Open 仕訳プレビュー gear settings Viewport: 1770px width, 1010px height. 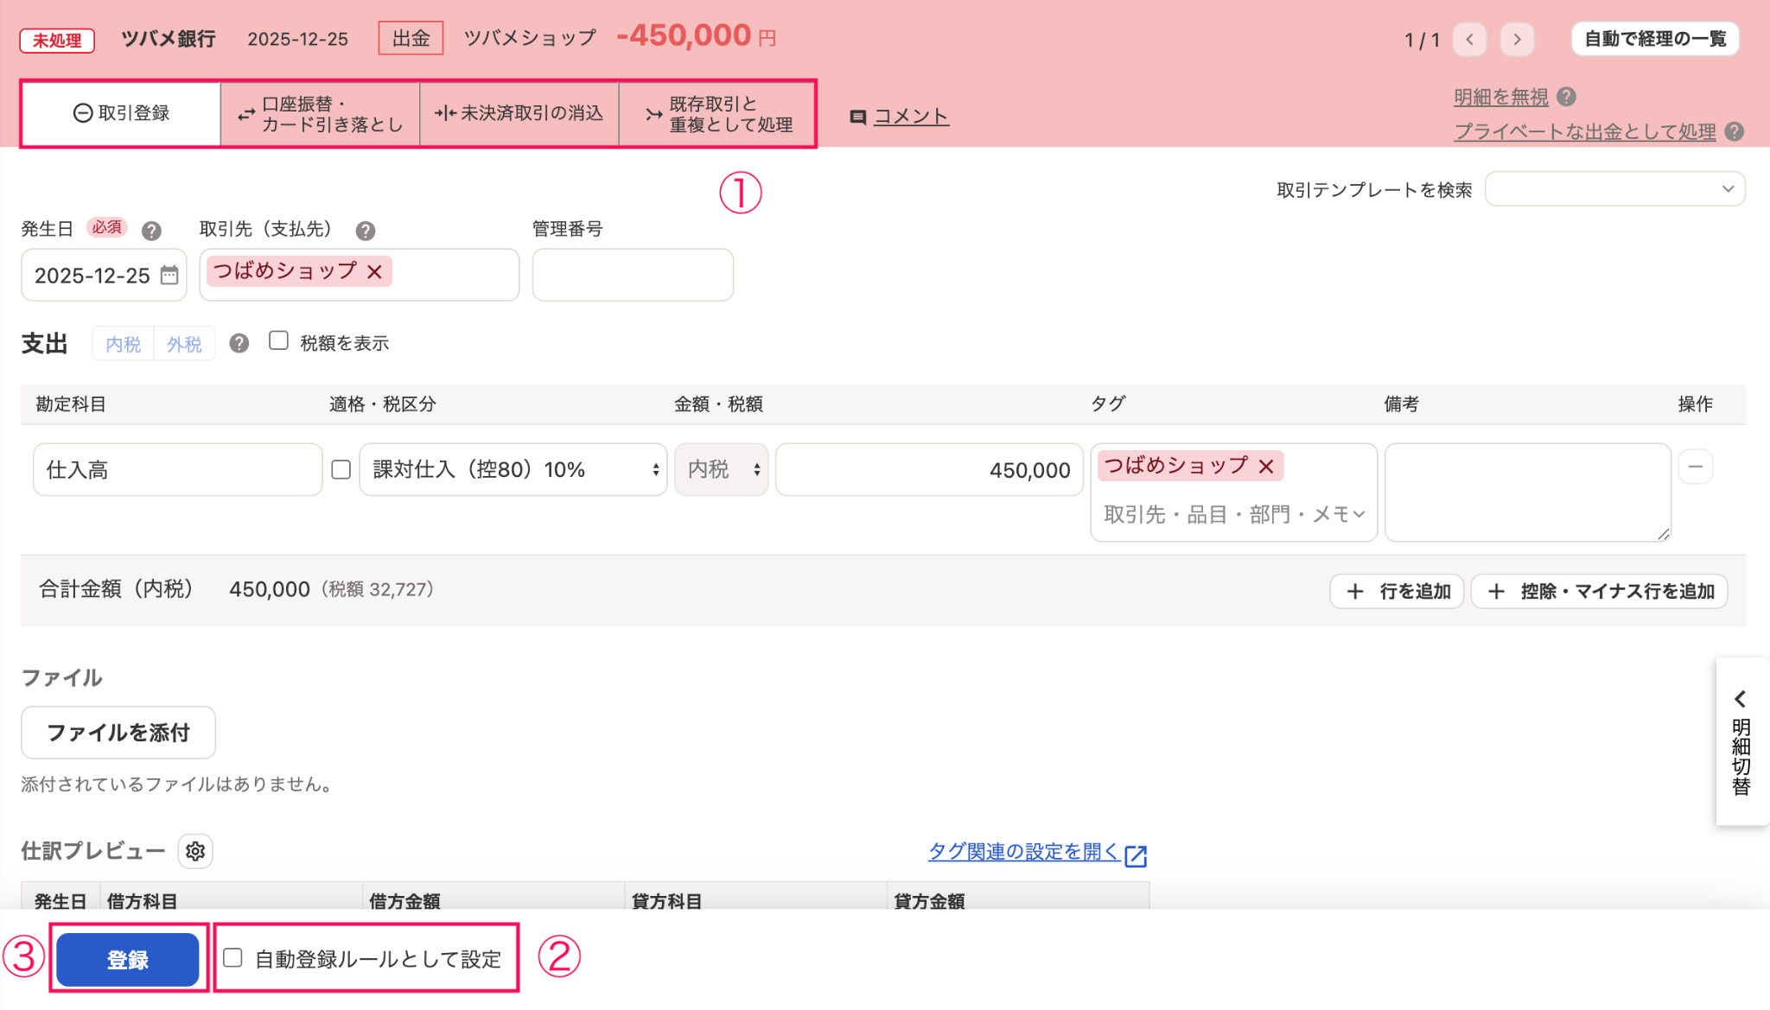195,851
